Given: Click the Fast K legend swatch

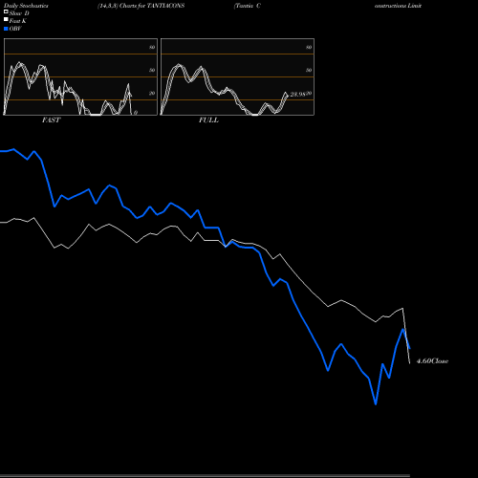Looking at the screenshot, I should point(6,19).
